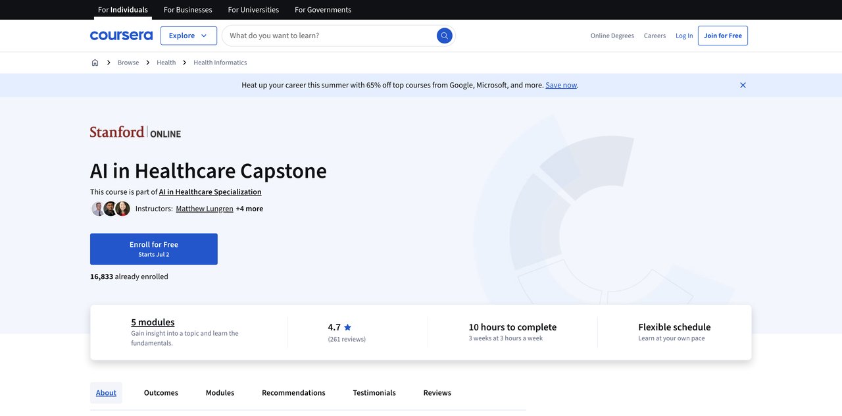
Task: Click the Log In link
Action: (684, 36)
